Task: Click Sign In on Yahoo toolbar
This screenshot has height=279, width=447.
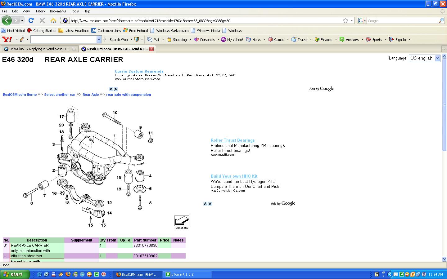Action: tap(397, 39)
